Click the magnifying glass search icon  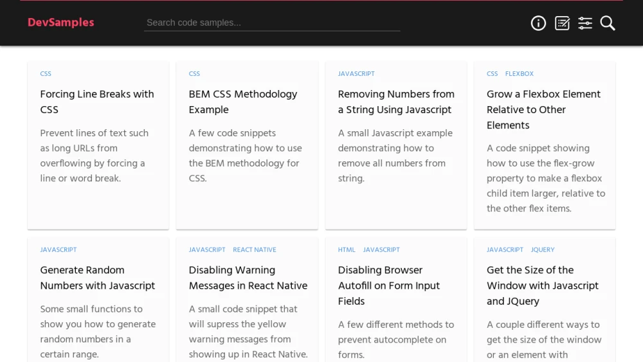608,23
